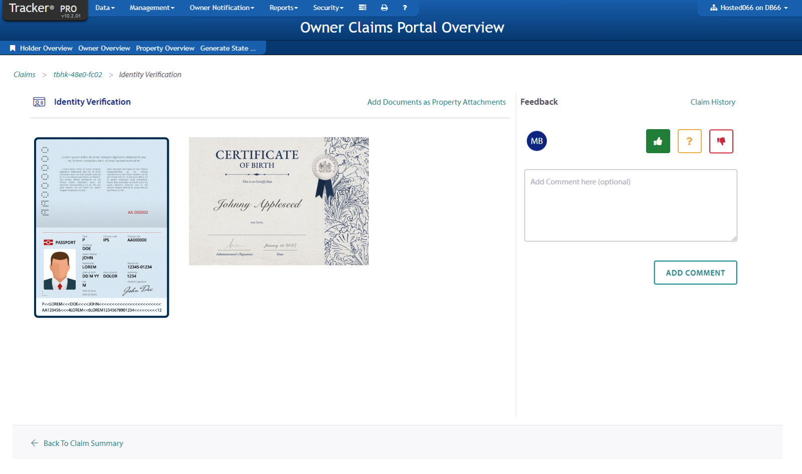This screenshot has height=474, width=802.
Task: Click the back arrow beside Back To Claim Summary
Action: click(x=34, y=443)
